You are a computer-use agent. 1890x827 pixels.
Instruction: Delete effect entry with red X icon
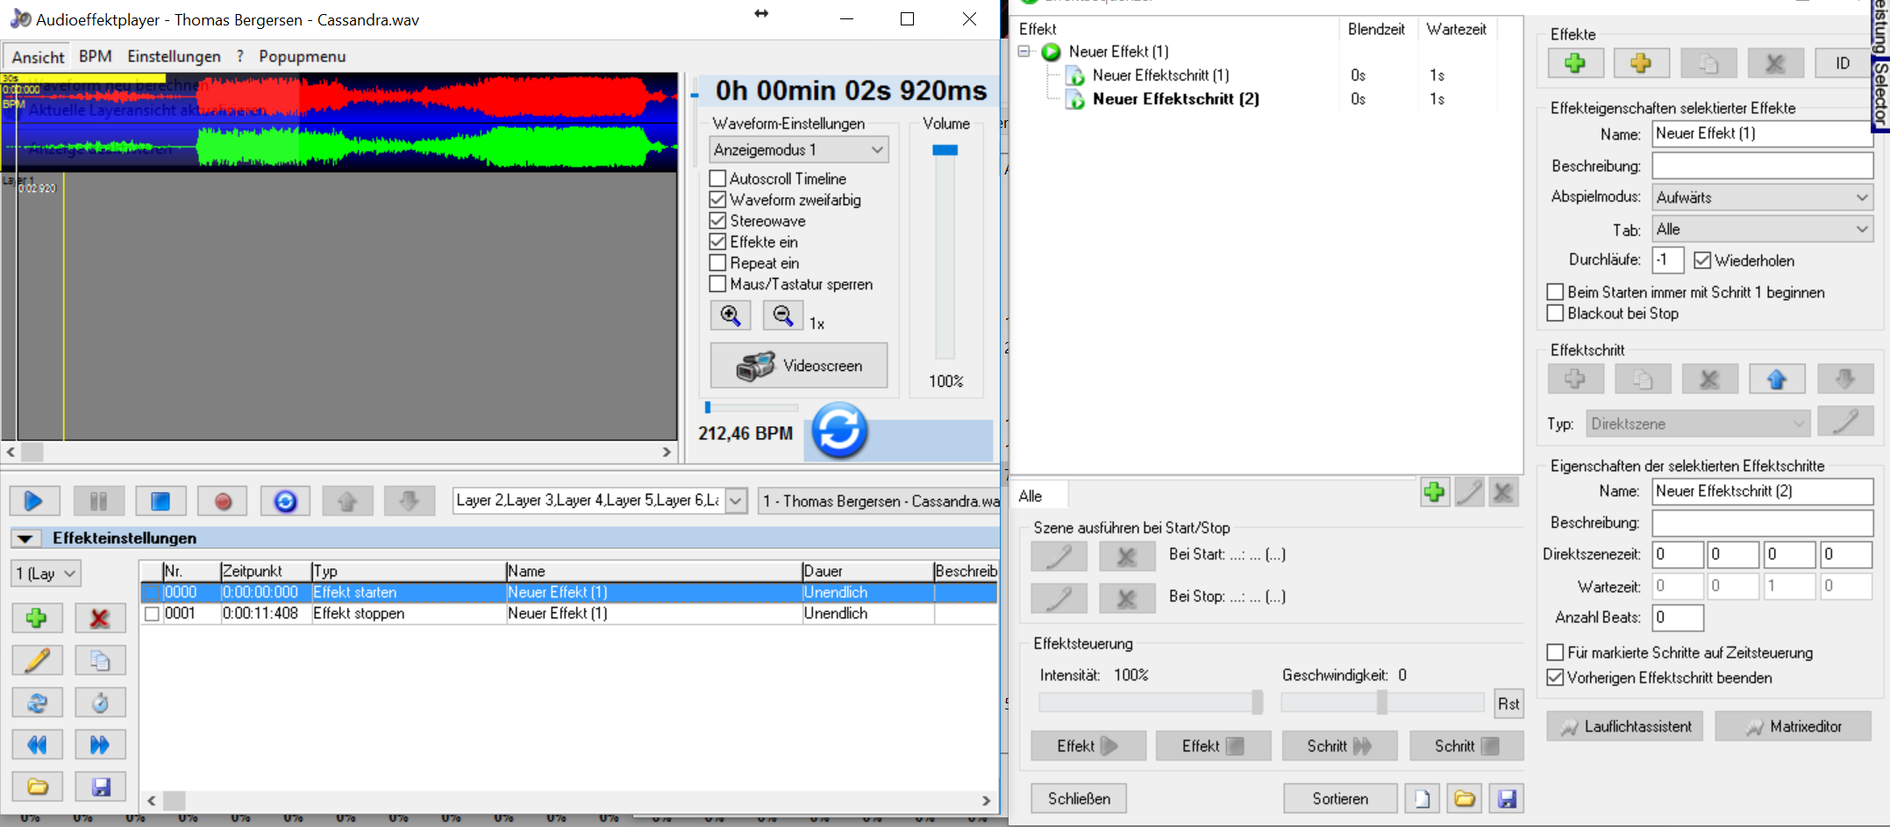tap(99, 617)
